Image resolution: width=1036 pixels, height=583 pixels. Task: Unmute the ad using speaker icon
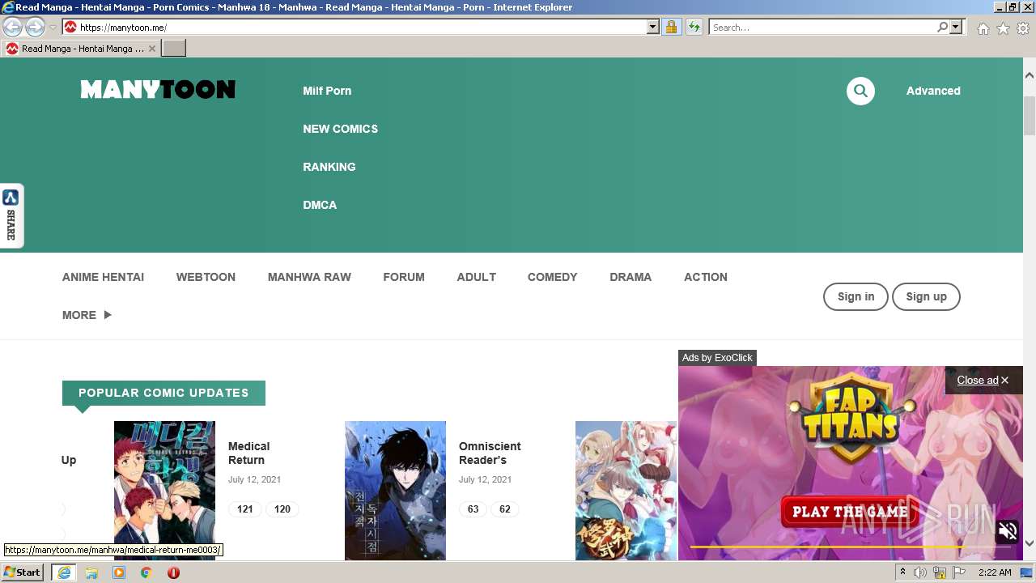coord(1008,531)
